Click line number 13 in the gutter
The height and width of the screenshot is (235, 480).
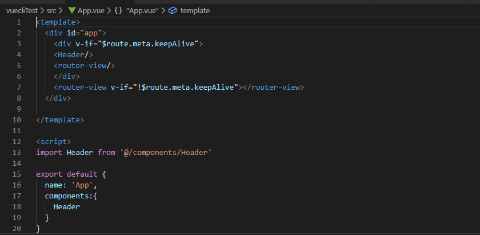click(17, 152)
